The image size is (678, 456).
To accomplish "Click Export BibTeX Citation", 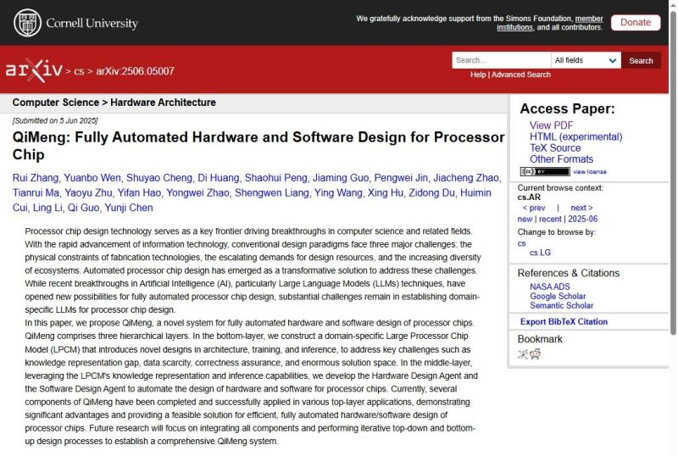I will pyautogui.click(x=564, y=321).
